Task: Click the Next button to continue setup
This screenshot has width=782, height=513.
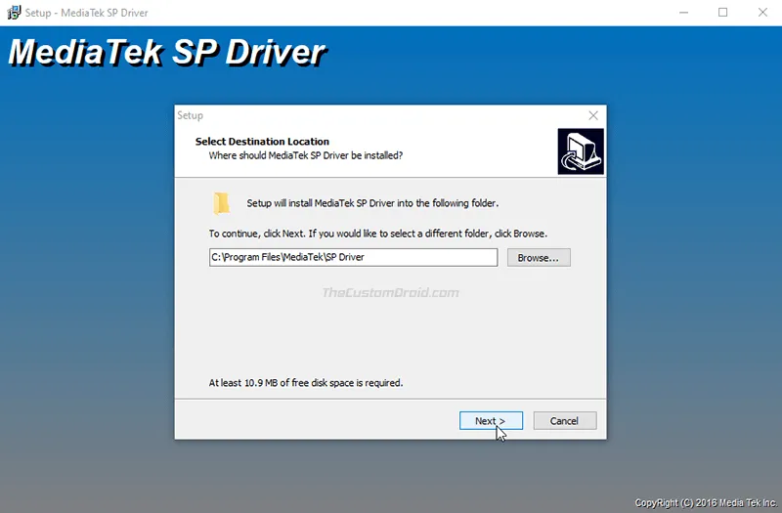Action: pos(491,421)
